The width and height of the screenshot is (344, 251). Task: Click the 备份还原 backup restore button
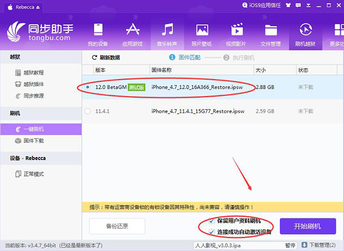pyautogui.click(x=117, y=226)
